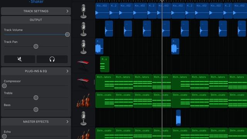This screenshot has height=139, width=247.
Task: Select the bottom strings track icon
Action: pos(83,134)
